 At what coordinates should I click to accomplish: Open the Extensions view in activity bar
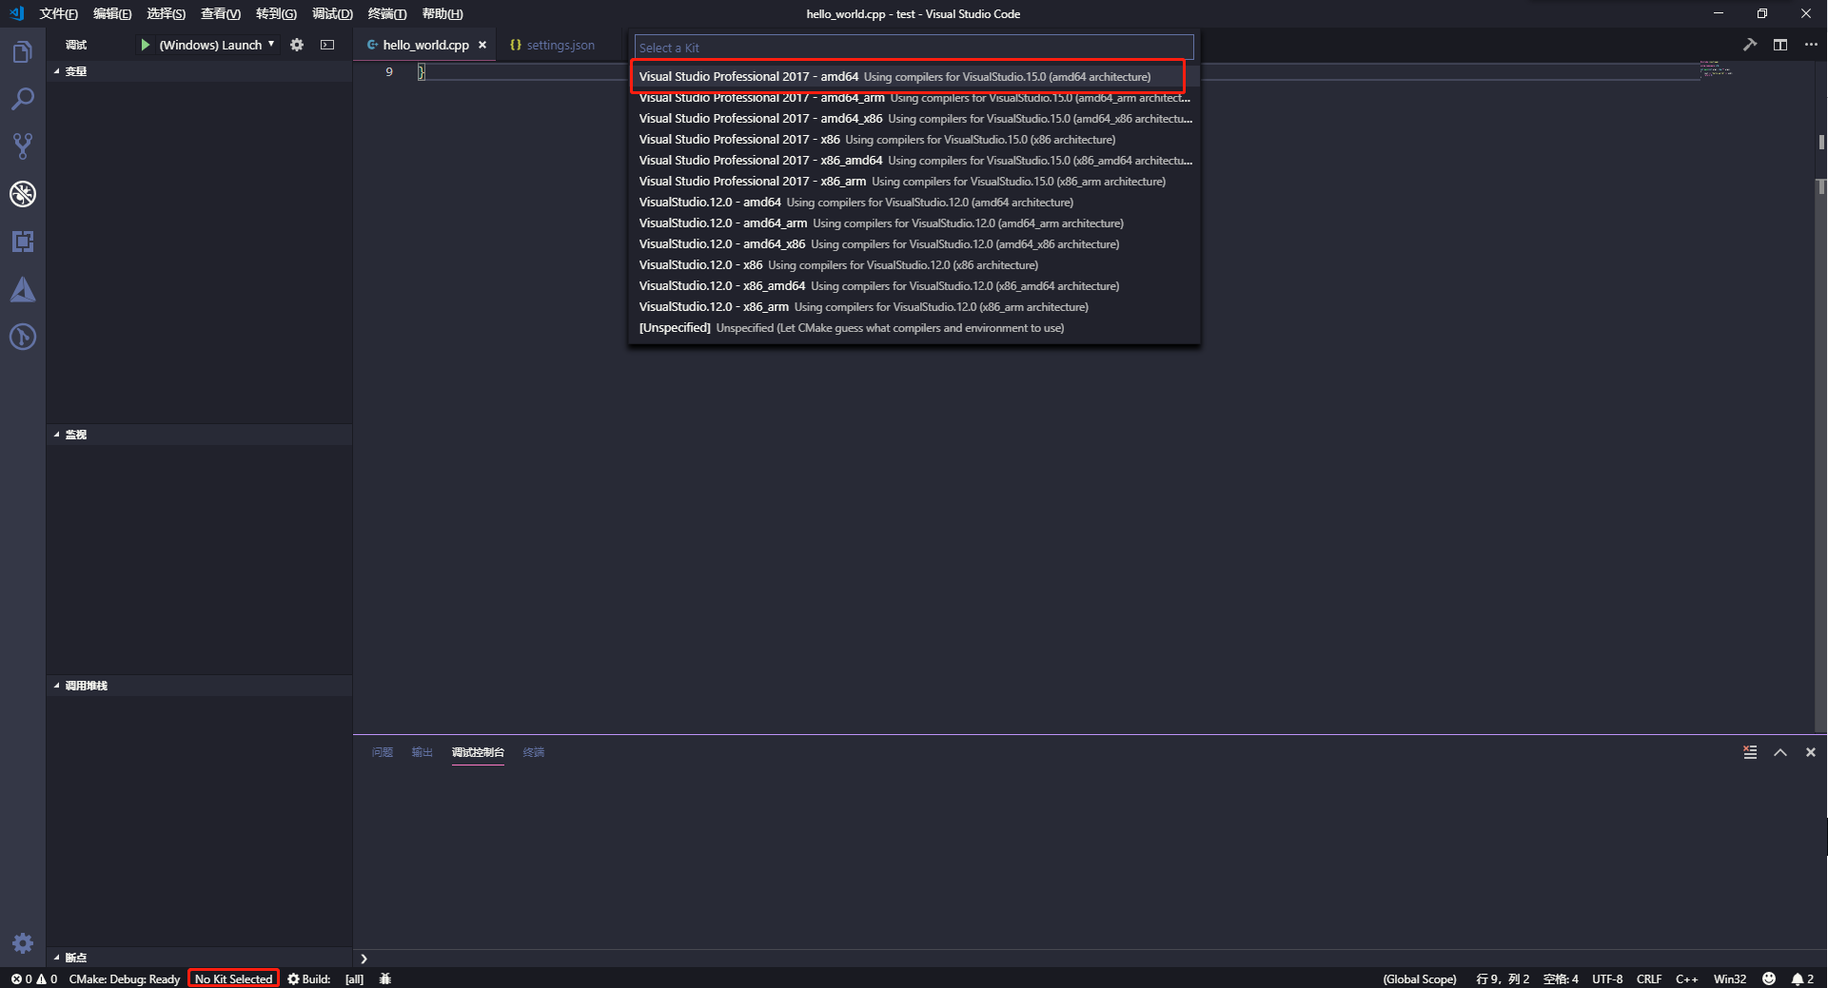pyautogui.click(x=23, y=242)
